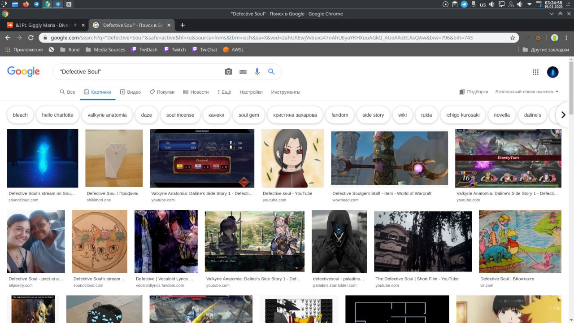
Task: Go to the Google logo home
Action: (x=23, y=71)
